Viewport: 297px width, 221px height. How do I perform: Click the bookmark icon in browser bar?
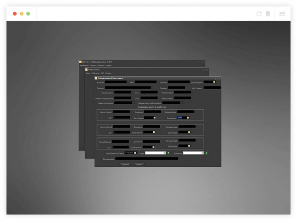[268, 14]
